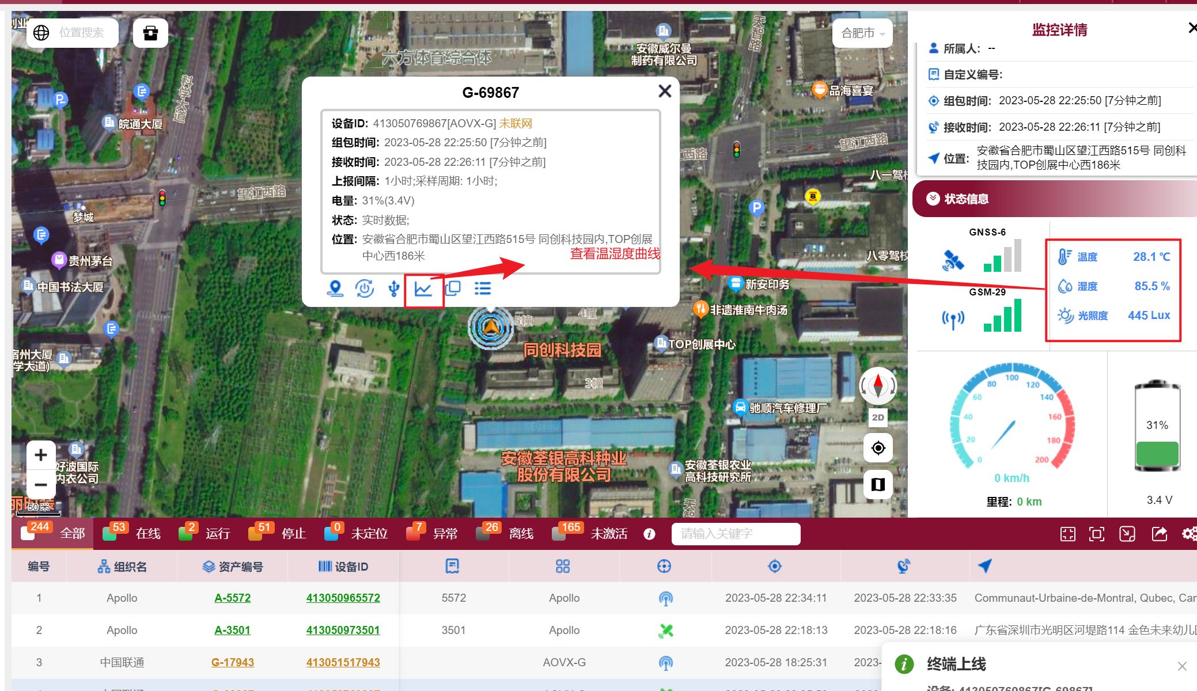Image resolution: width=1197 pixels, height=691 pixels.
Task: Open the temperature humidity chart icon
Action: [x=423, y=289]
